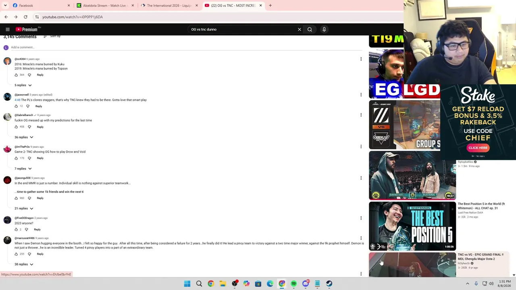This screenshot has width=516, height=290.
Task: Select the OG vs TNC YouTube tab
Action: 233,6
